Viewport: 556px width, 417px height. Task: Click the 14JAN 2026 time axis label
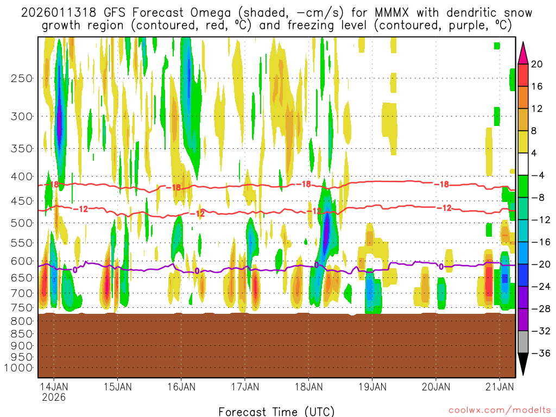tap(53, 392)
